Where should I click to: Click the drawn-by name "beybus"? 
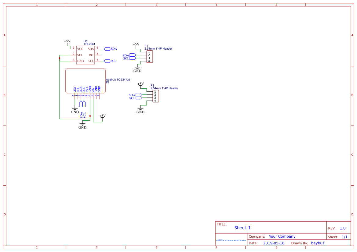(318, 243)
